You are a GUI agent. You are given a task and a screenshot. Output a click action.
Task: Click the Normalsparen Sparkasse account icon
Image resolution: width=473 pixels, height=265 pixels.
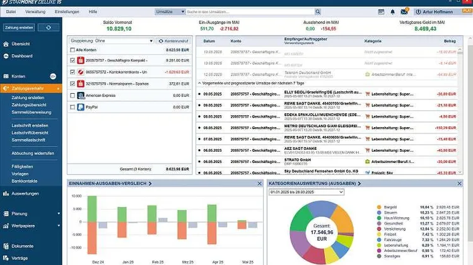click(x=81, y=84)
